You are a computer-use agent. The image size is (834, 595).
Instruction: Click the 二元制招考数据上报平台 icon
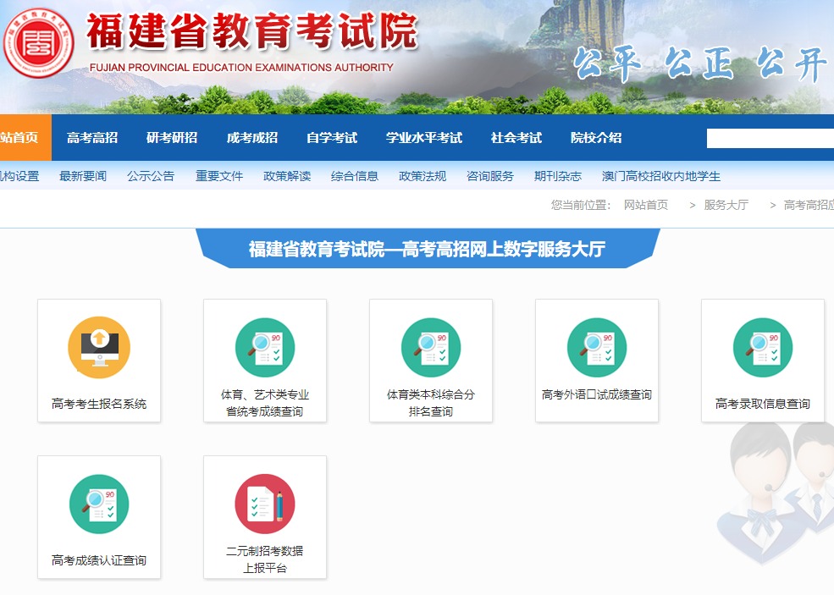point(265,504)
